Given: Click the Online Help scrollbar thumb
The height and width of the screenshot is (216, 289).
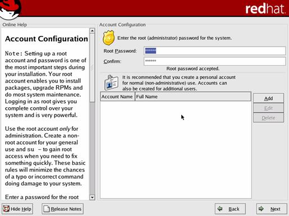Looking at the screenshot, I should click(92, 68).
